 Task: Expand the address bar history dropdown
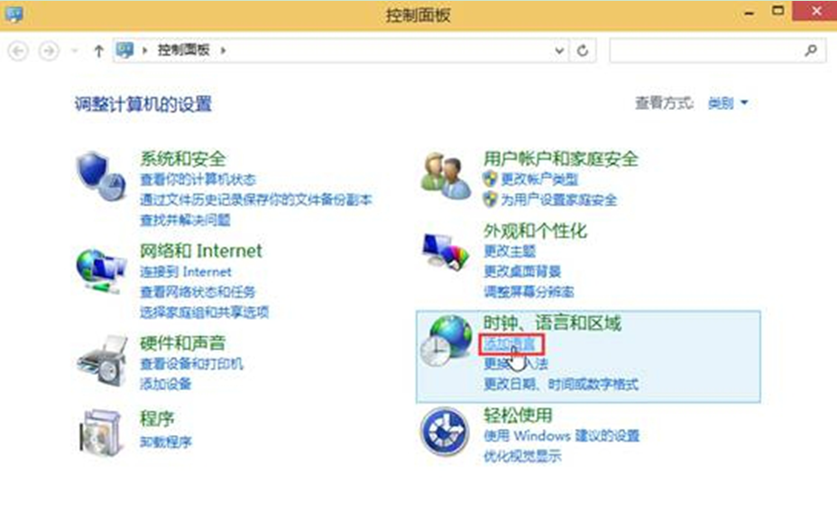(x=559, y=50)
